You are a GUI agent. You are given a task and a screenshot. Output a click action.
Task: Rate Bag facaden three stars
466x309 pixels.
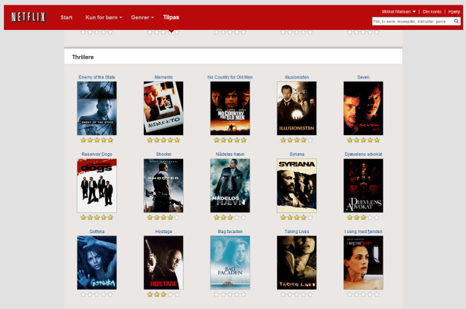(x=230, y=294)
